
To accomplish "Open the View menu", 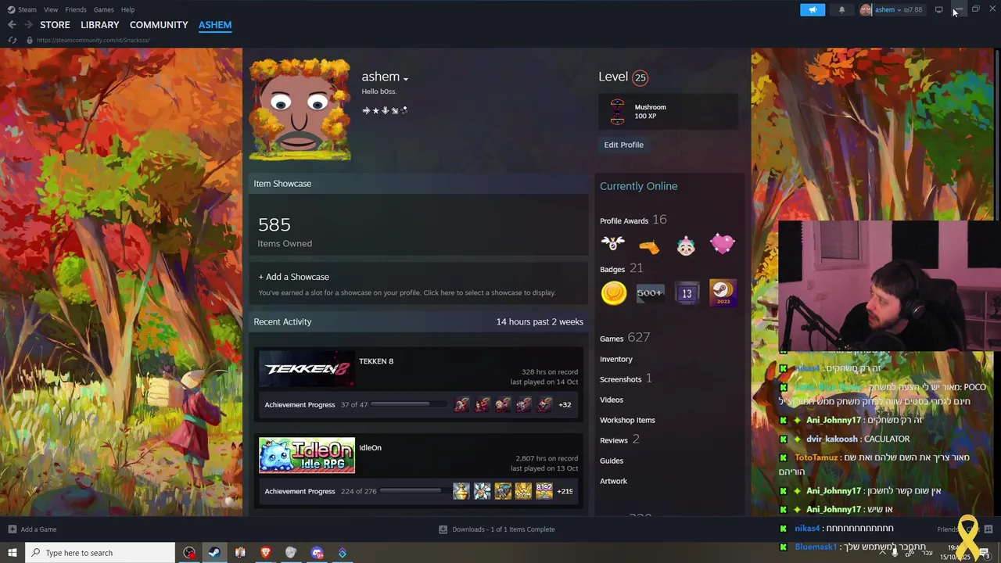I will point(51,9).
